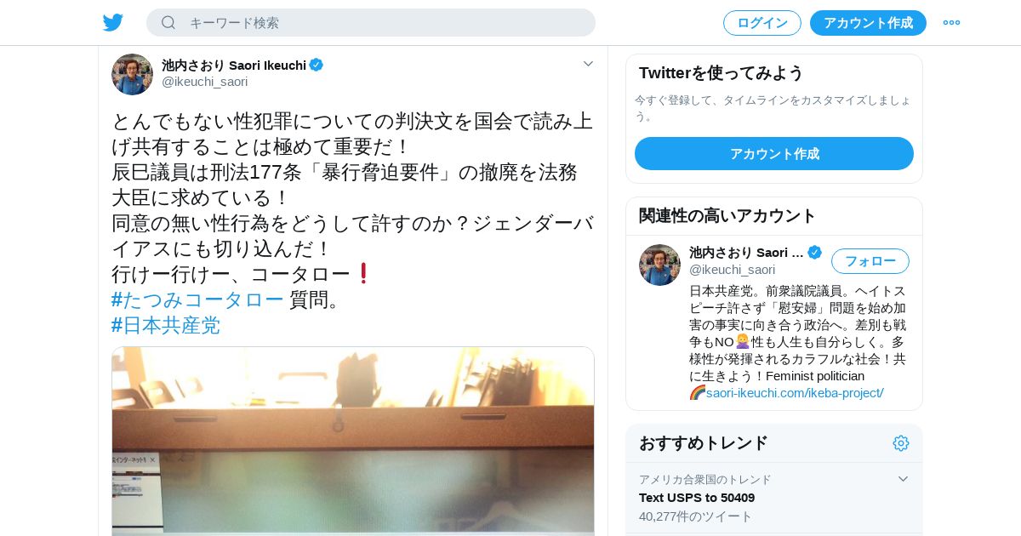The width and height of the screenshot is (1021, 536).
Task: Open the #日本共産党 hashtag link
Action: 166,325
